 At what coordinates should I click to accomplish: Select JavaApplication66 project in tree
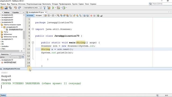(7, 15)
